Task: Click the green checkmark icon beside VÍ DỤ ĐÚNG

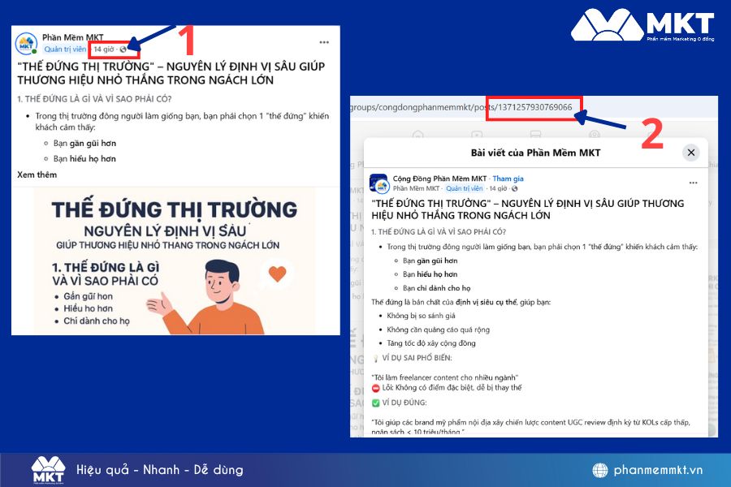Action: [x=376, y=403]
